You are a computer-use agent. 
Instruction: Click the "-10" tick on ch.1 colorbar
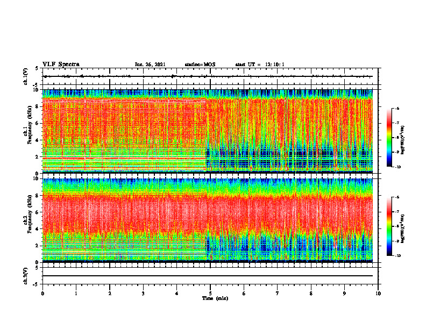[397, 167]
